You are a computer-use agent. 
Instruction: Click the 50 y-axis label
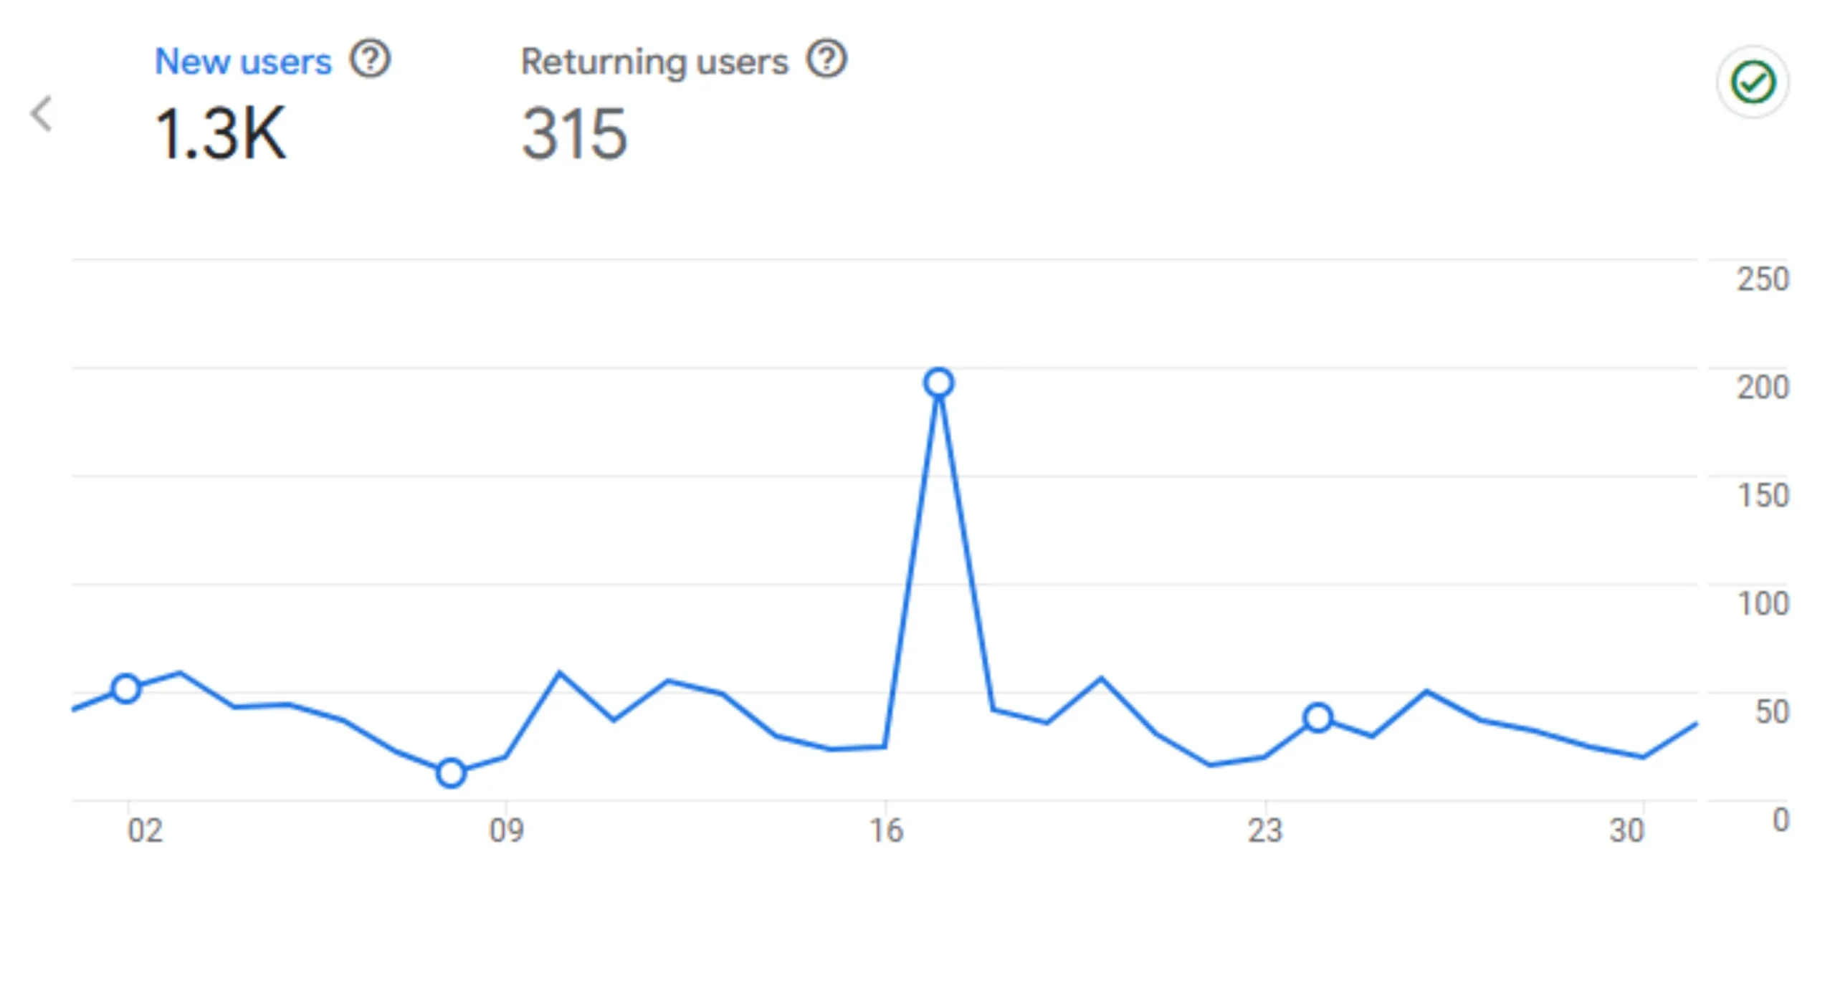(x=1771, y=712)
